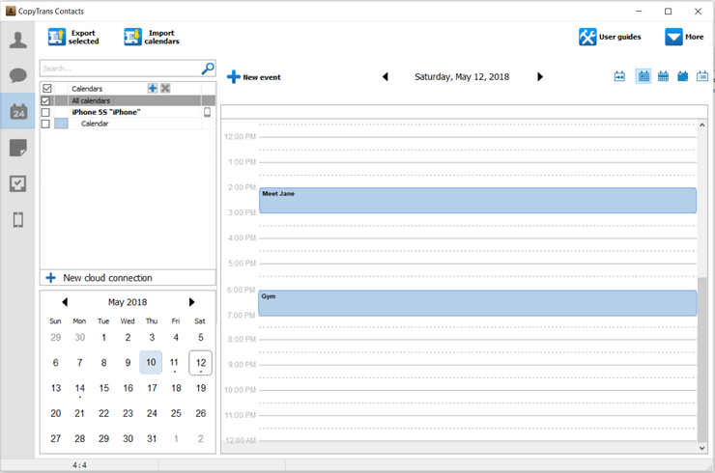This screenshot has height=473, width=715.
Task: Open the Messages section in sidebar
Action: coord(17,75)
